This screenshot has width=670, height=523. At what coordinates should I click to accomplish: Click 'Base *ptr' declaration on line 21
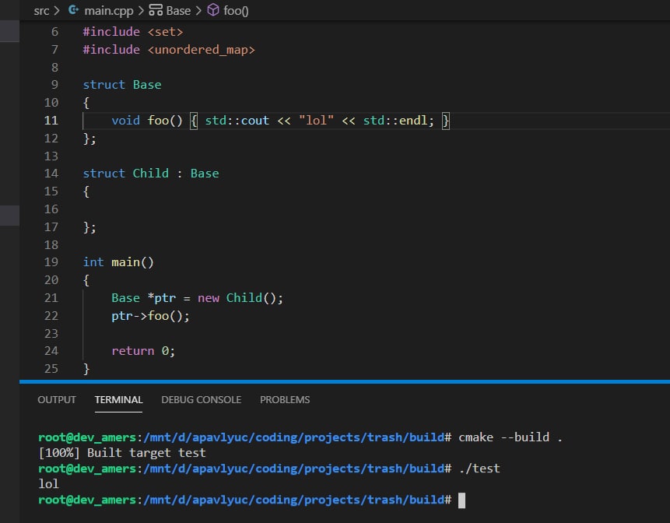tap(143, 298)
